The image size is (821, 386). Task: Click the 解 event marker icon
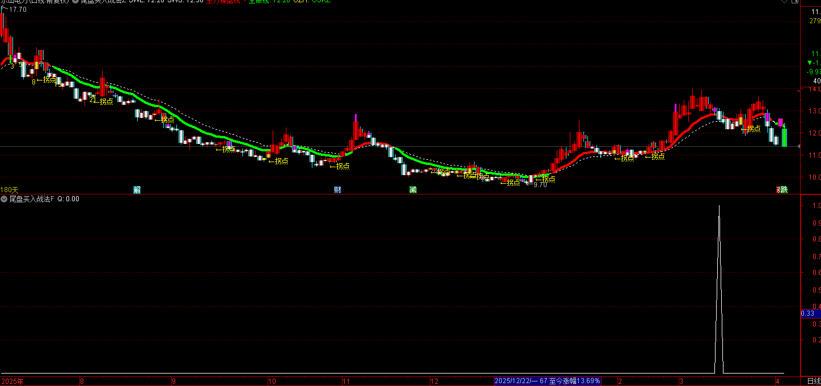coord(137,189)
